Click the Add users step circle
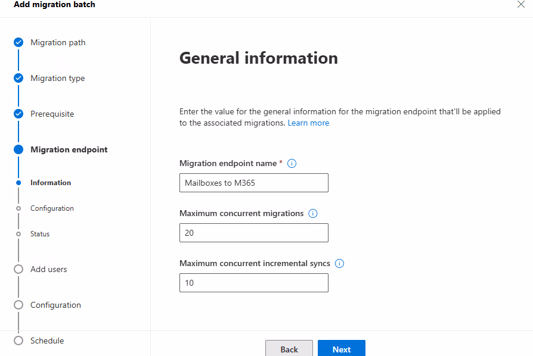This screenshot has height=356, width=533. [x=18, y=269]
